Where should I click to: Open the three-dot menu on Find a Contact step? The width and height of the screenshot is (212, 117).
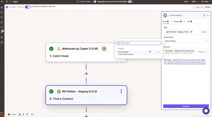121,91
